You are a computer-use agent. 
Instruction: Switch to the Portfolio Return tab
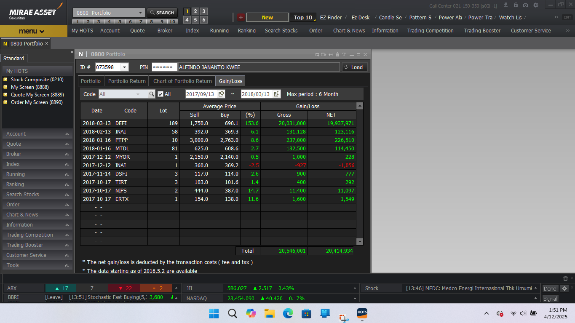pos(127,81)
